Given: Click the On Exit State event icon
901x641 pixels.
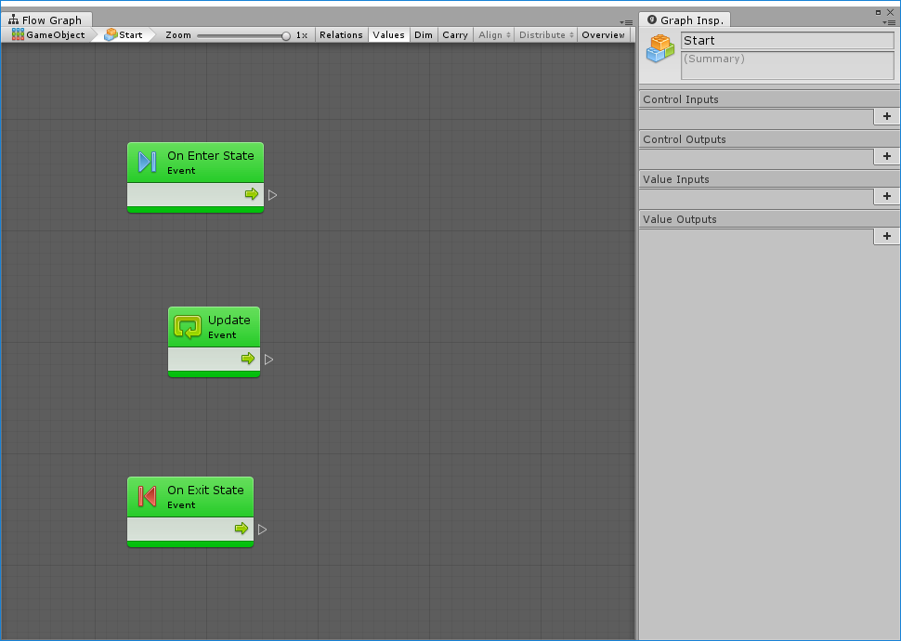Looking at the screenshot, I should 147,497.
